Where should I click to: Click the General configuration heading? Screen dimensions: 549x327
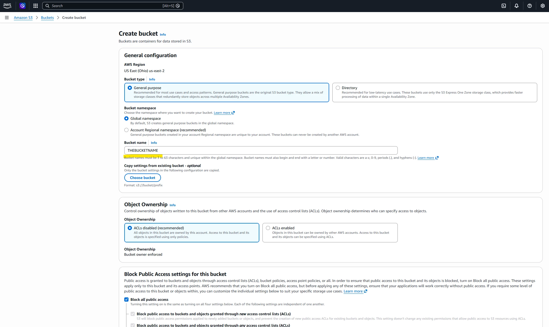[x=150, y=55]
